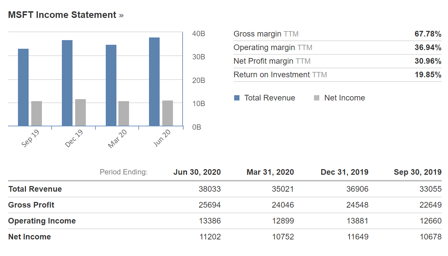Click the Sep 30, 2019 column header

coord(418,172)
